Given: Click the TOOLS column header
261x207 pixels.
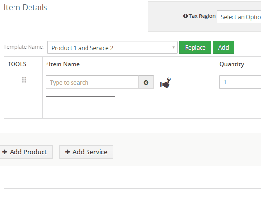Looking at the screenshot, I should point(17,64).
